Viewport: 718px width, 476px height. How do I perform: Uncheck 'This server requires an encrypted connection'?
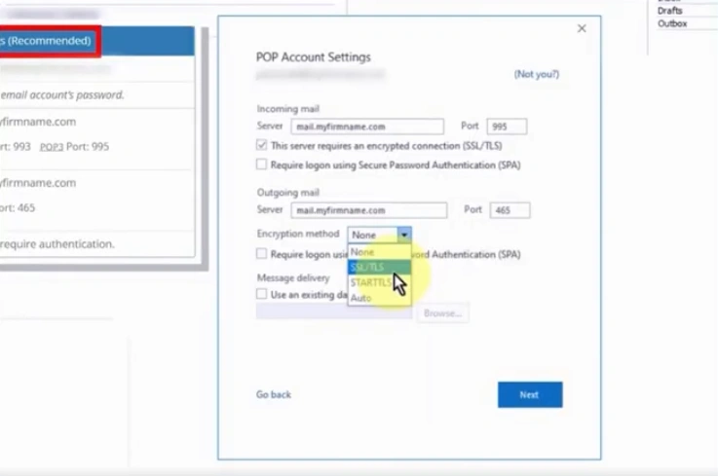[262, 145]
